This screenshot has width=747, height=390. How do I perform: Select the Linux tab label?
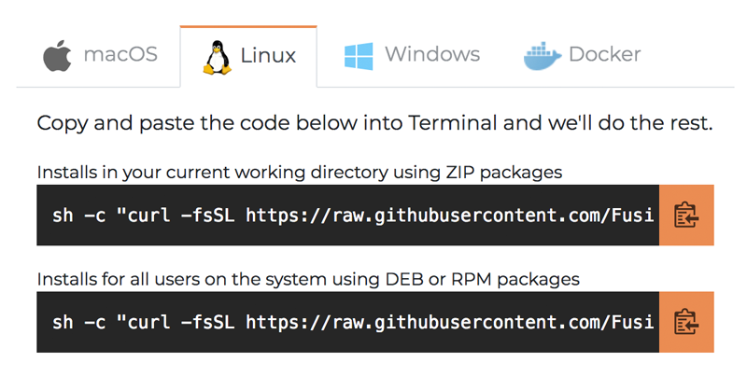pos(268,55)
